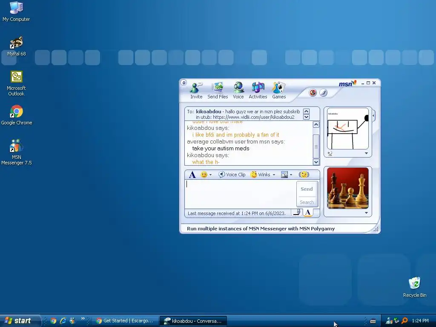Click the msn logo in title area
This screenshot has height=327, width=436.
[347, 83]
